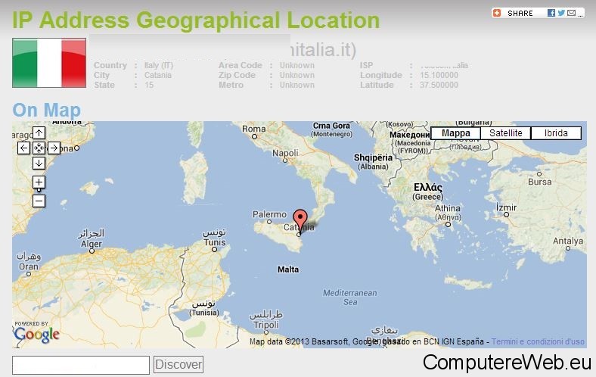
Task: Pan the map left with the arrow
Action: [x=23, y=148]
